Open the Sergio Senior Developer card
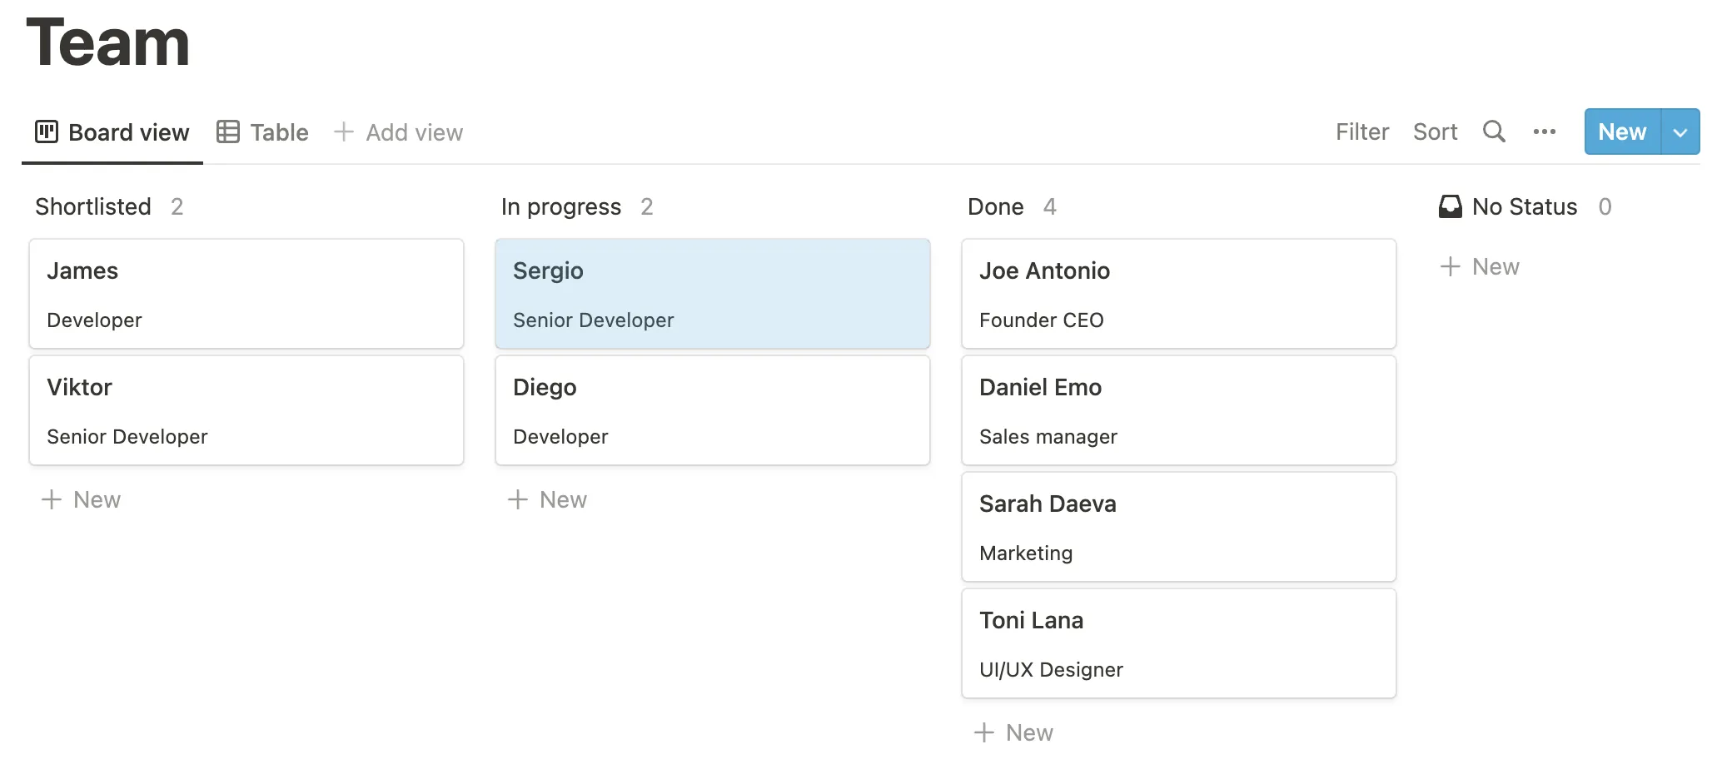 713,294
